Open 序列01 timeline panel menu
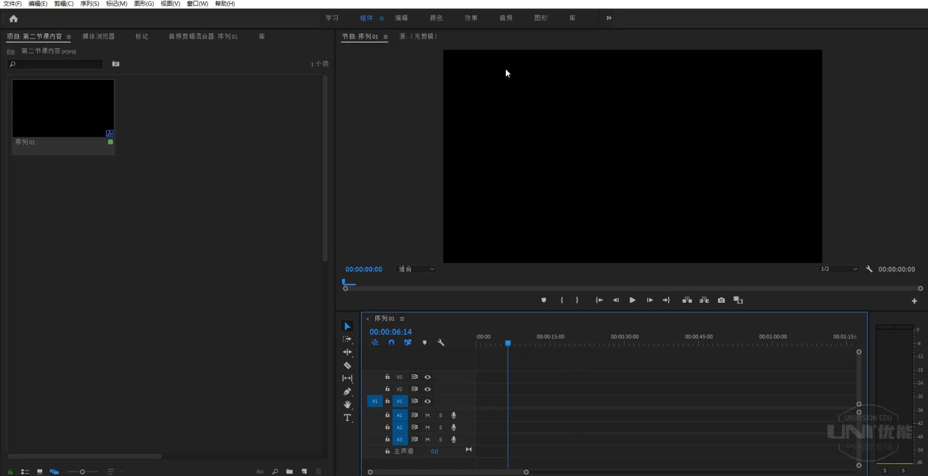Image resolution: width=928 pixels, height=476 pixels. coord(402,319)
